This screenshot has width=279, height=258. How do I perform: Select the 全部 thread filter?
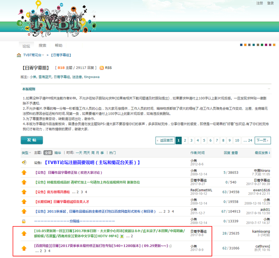48,153
